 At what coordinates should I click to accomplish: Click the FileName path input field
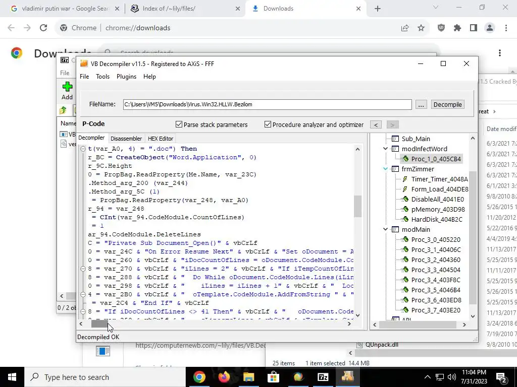click(268, 104)
